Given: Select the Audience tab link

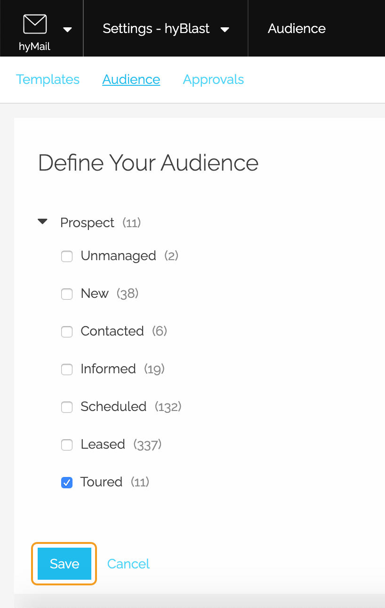Looking at the screenshot, I should click(131, 79).
